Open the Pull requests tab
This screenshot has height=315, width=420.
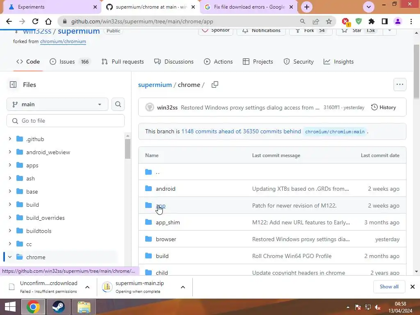[x=123, y=62]
